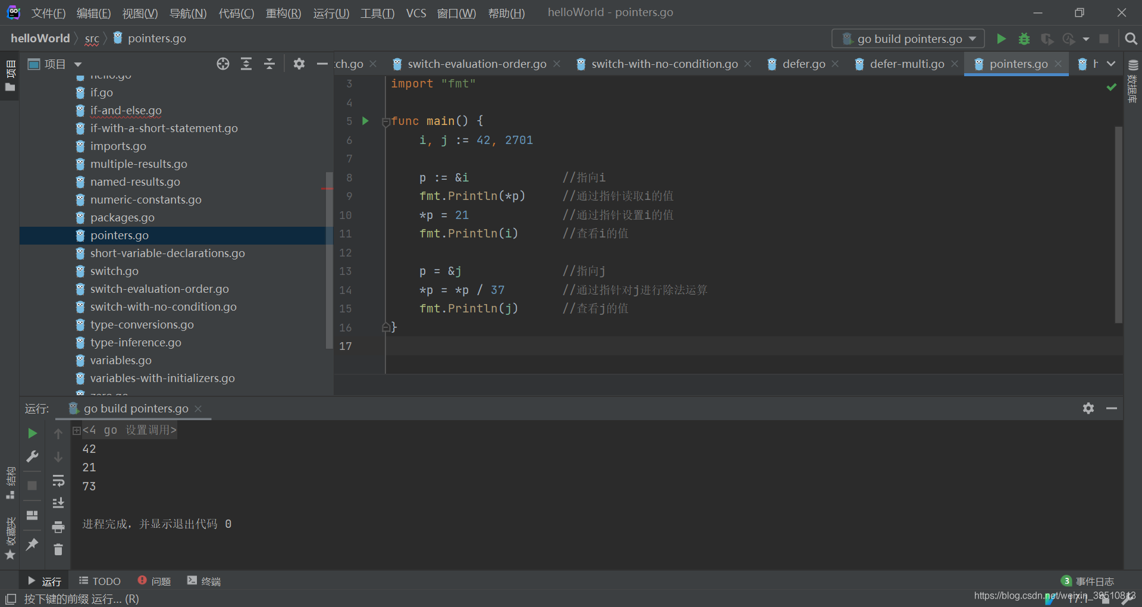The width and height of the screenshot is (1142, 607).
Task: Show hidden editor tabs dropdown
Action: (x=1111, y=64)
